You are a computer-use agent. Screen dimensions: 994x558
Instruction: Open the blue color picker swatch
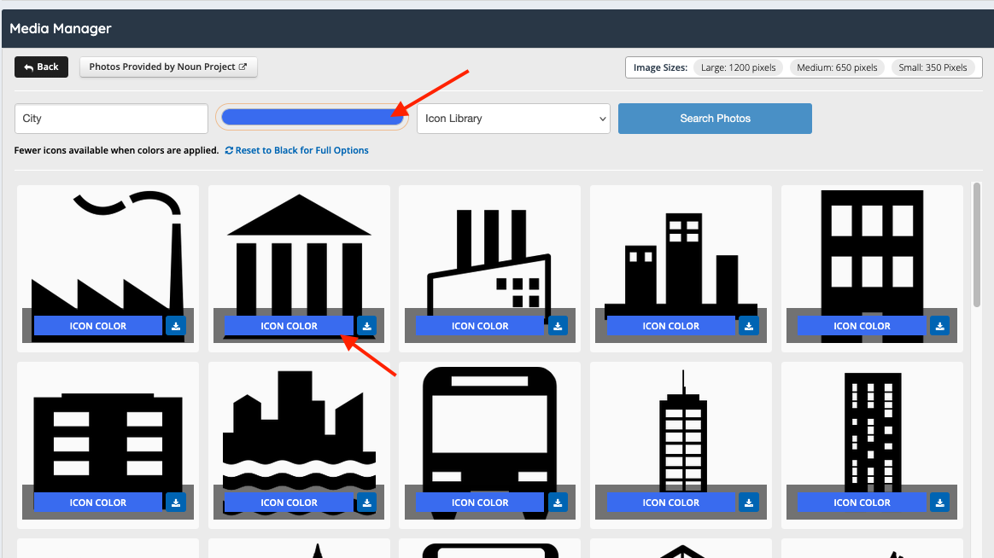coord(312,117)
